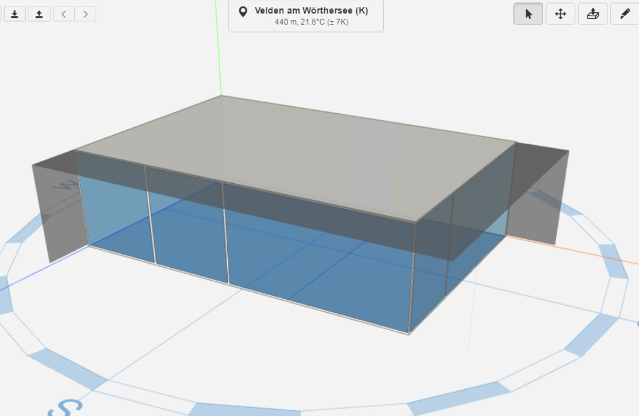Pick the pencil draw tool
Viewport: 639px width, 416px height.
pos(624,14)
